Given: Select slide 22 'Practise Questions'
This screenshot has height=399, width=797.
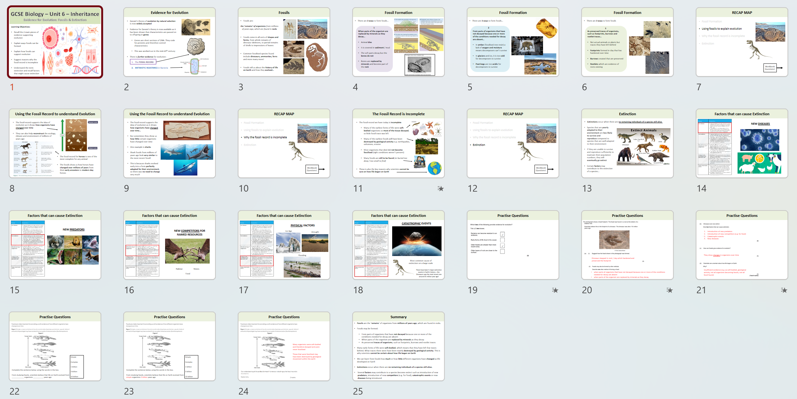Looking at the screenshot, I should [55, 347].
